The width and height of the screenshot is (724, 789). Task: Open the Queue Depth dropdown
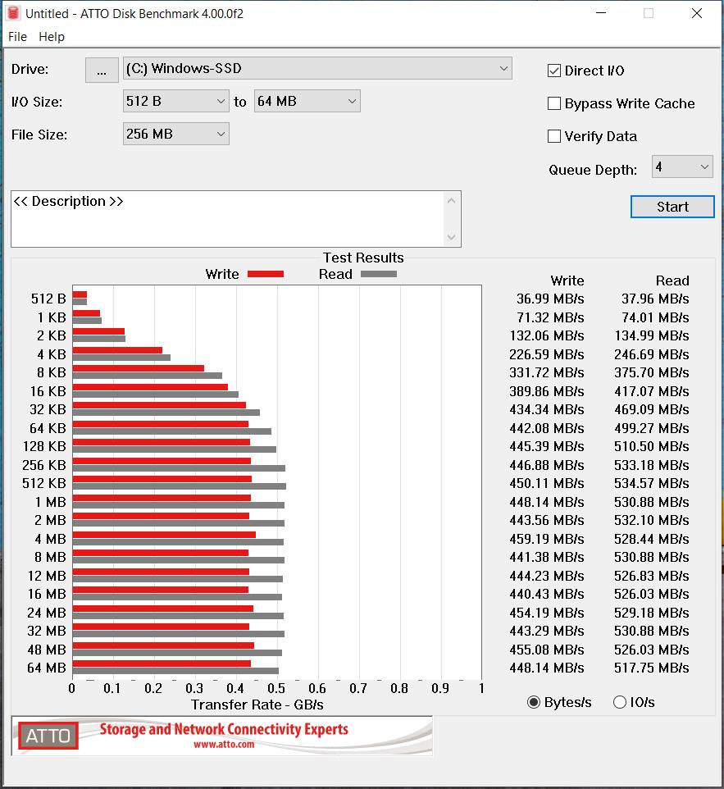682,166
